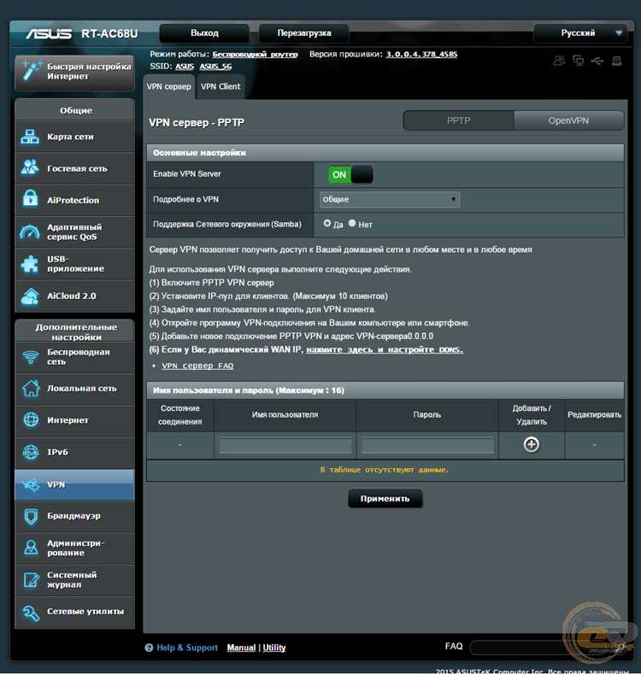Open the 'Подробнее о VPN' dropdown
The height and width of the screenshot is (674, 641).
point(390,200)
